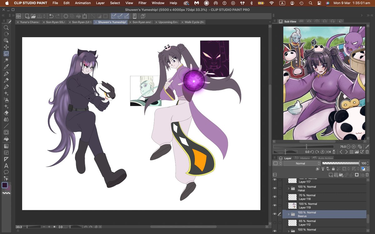Toggle the lock checkbox beside Layer 119
The height and width of the screenshot is (234, 375).
[x=280, y=206]
